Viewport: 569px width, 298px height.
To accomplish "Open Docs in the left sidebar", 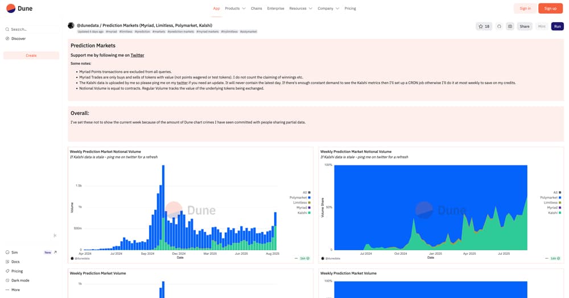I will pyautogui.click(x=13, y=262).
